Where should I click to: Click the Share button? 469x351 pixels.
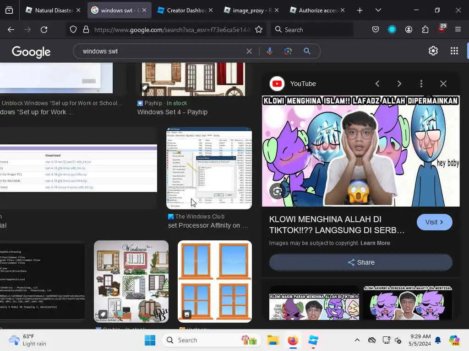pyautogui.click(x=361, y=262)
